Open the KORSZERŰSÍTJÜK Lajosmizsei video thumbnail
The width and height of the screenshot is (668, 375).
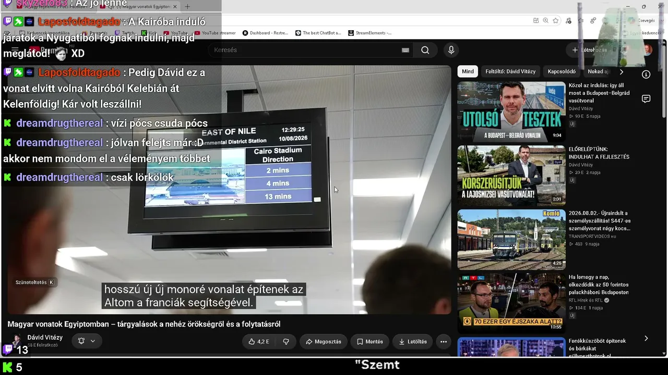[x=511, y=175]
